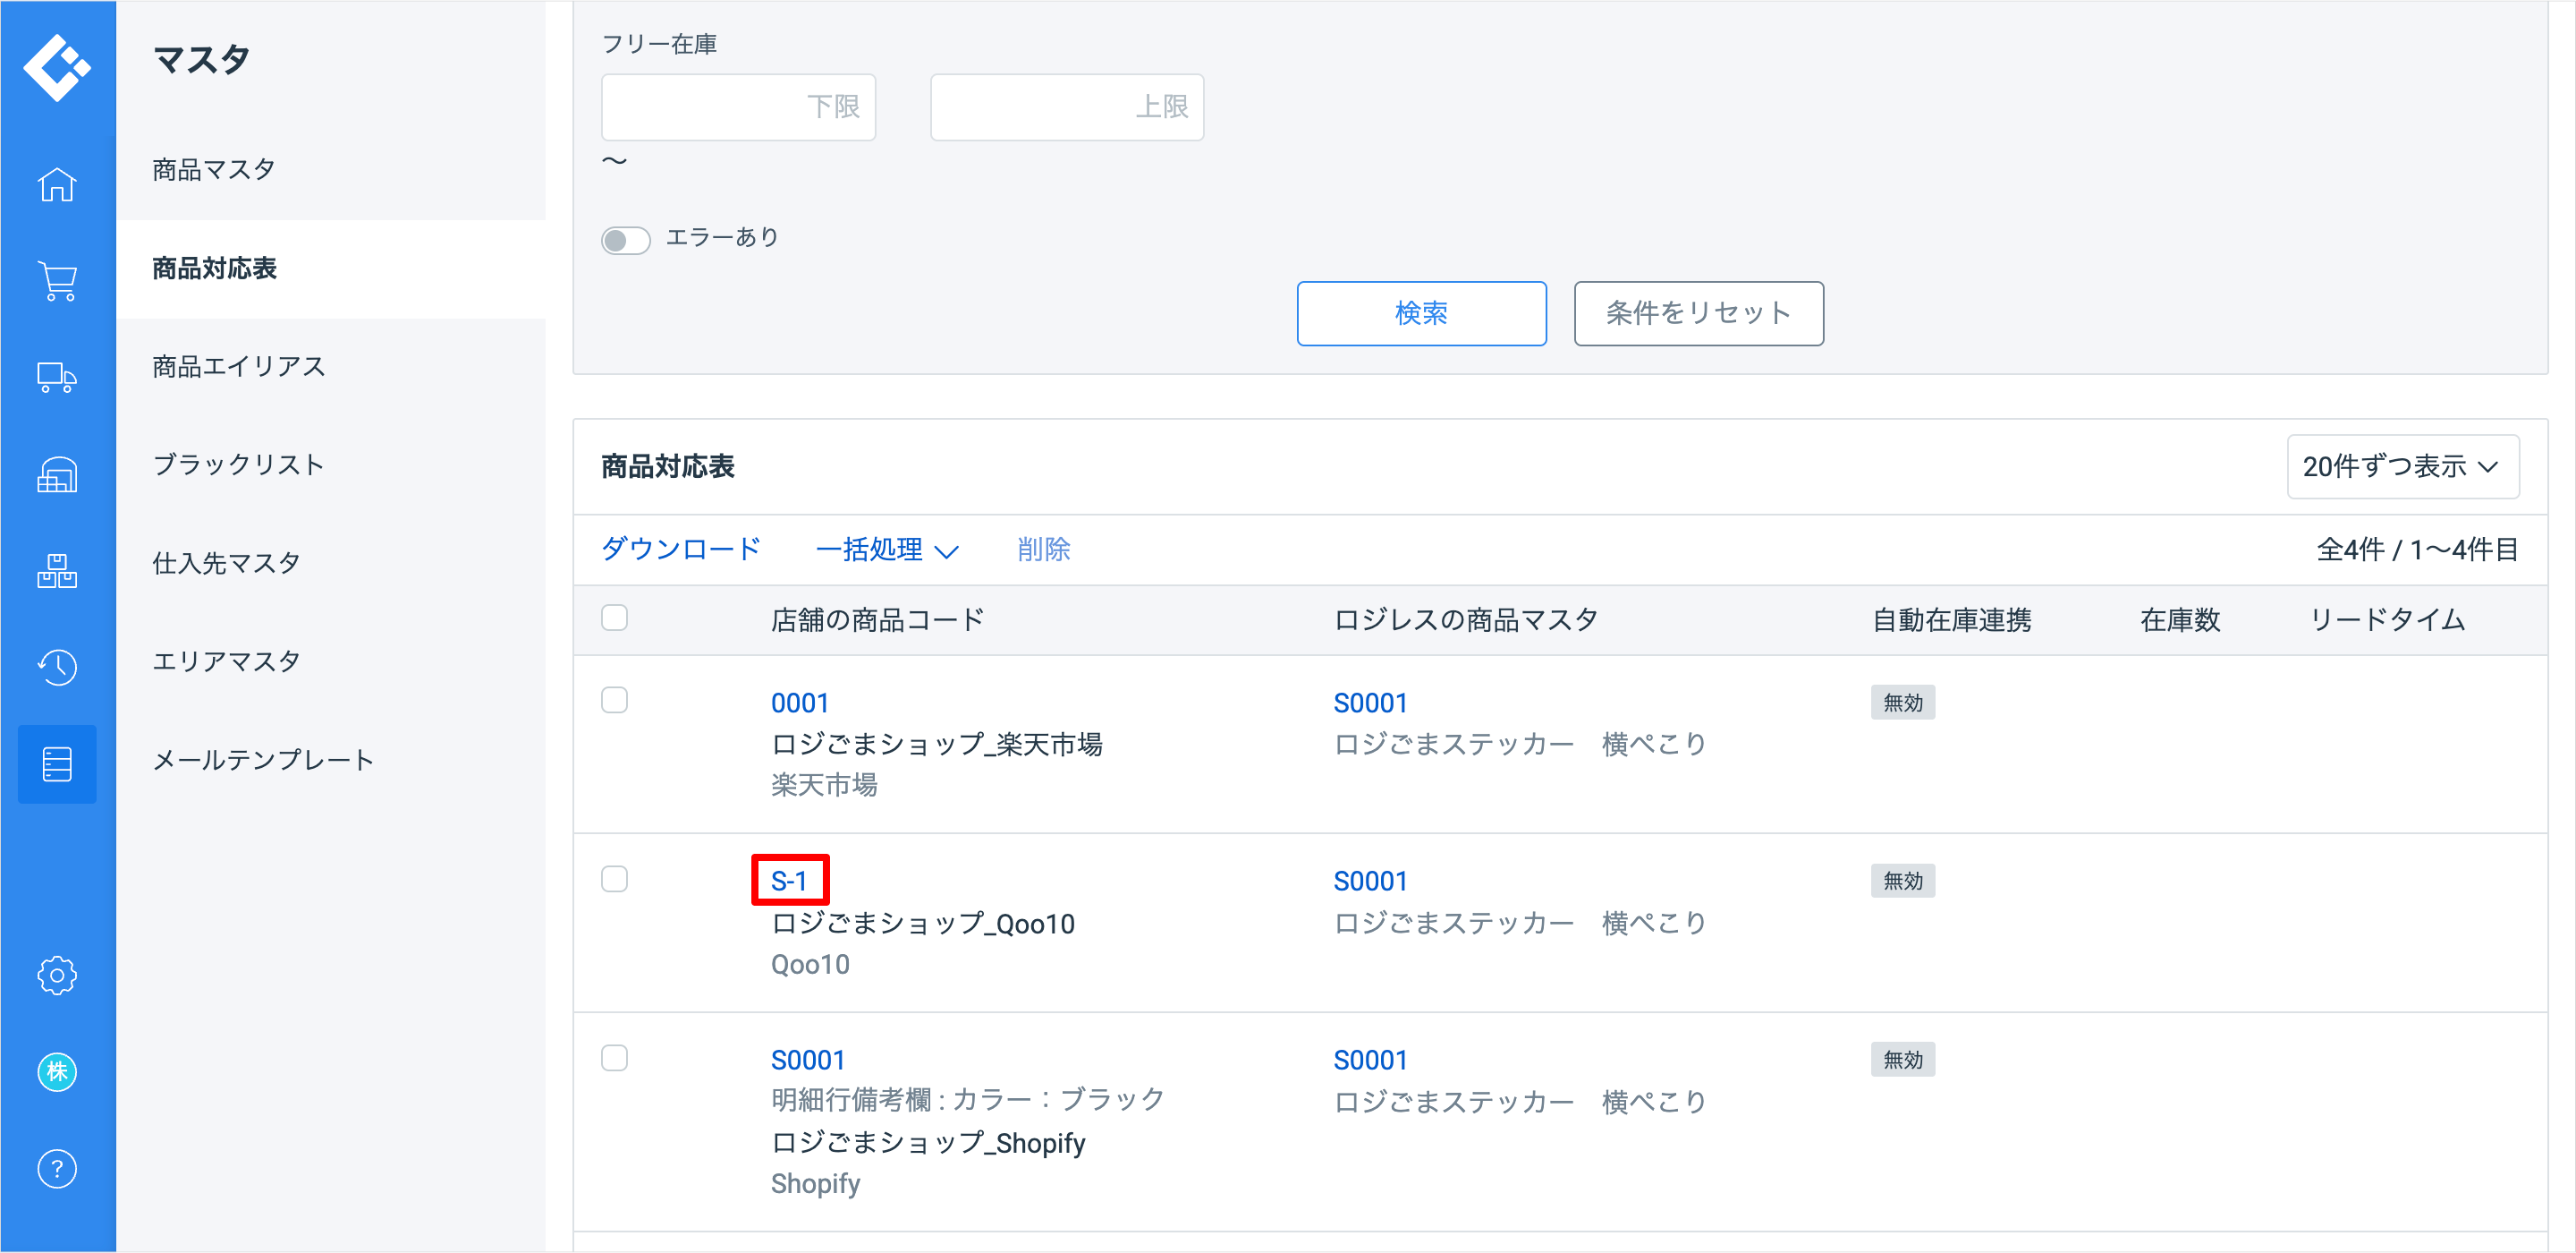Open the delivery truck shipping icon
Screen dimensions: 2576x1253
pos(57,379)
